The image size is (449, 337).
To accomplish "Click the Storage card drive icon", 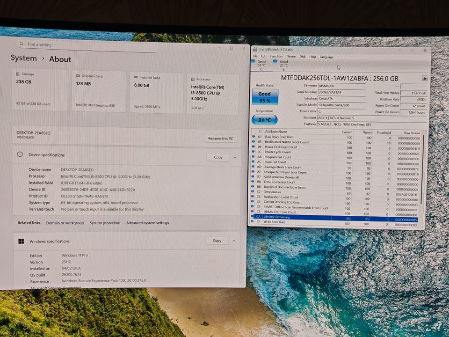I will (18, 74).
